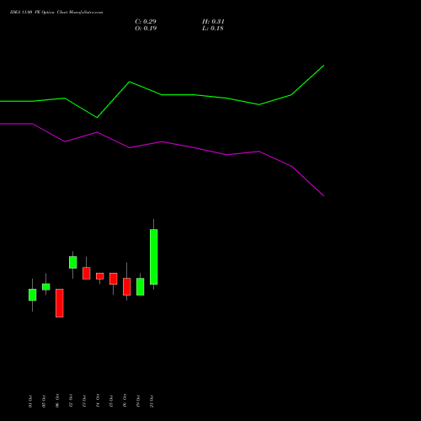This screenshot has height=421, width=421.
Task: Click the high value H: 0.31
Action: [x=213, y=22]
